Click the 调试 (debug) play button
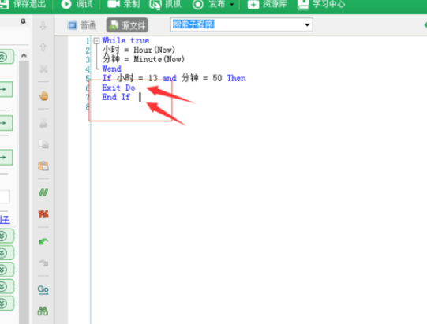Image resolution: width=427 pixels, height=324 pixels. point(77,4)
